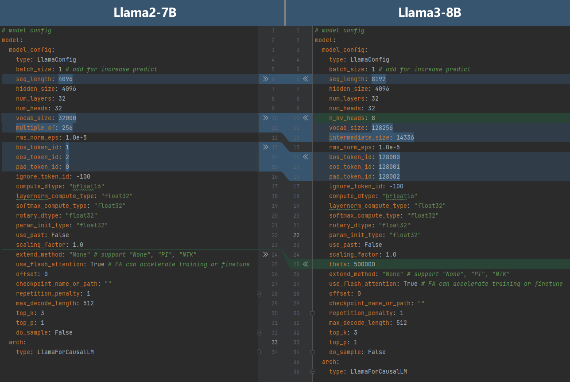Collapse fold region at line 32 in left gutter
This screenshot has width=570, height=382.
pyautogui.click(x=259, y=333)
